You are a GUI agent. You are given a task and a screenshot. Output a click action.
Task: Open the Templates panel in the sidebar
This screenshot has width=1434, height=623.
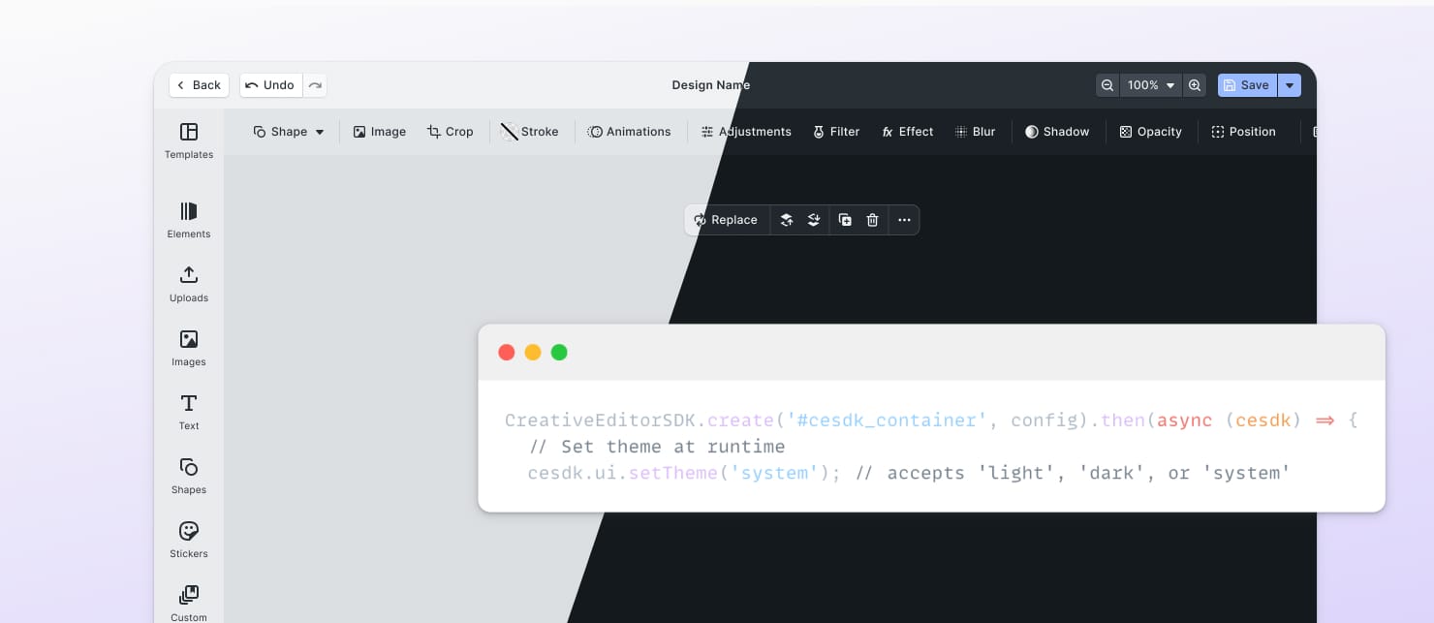click(x=189, y=140)
